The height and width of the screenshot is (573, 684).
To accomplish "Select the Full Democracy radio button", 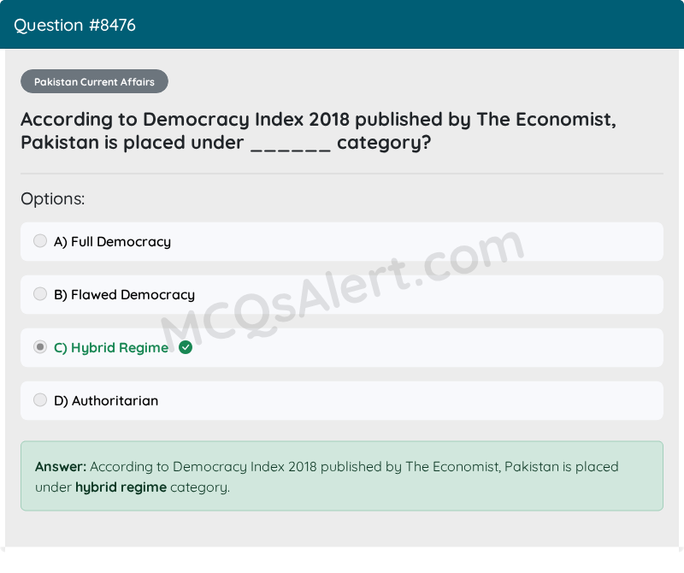I will (x=40, y=241).
